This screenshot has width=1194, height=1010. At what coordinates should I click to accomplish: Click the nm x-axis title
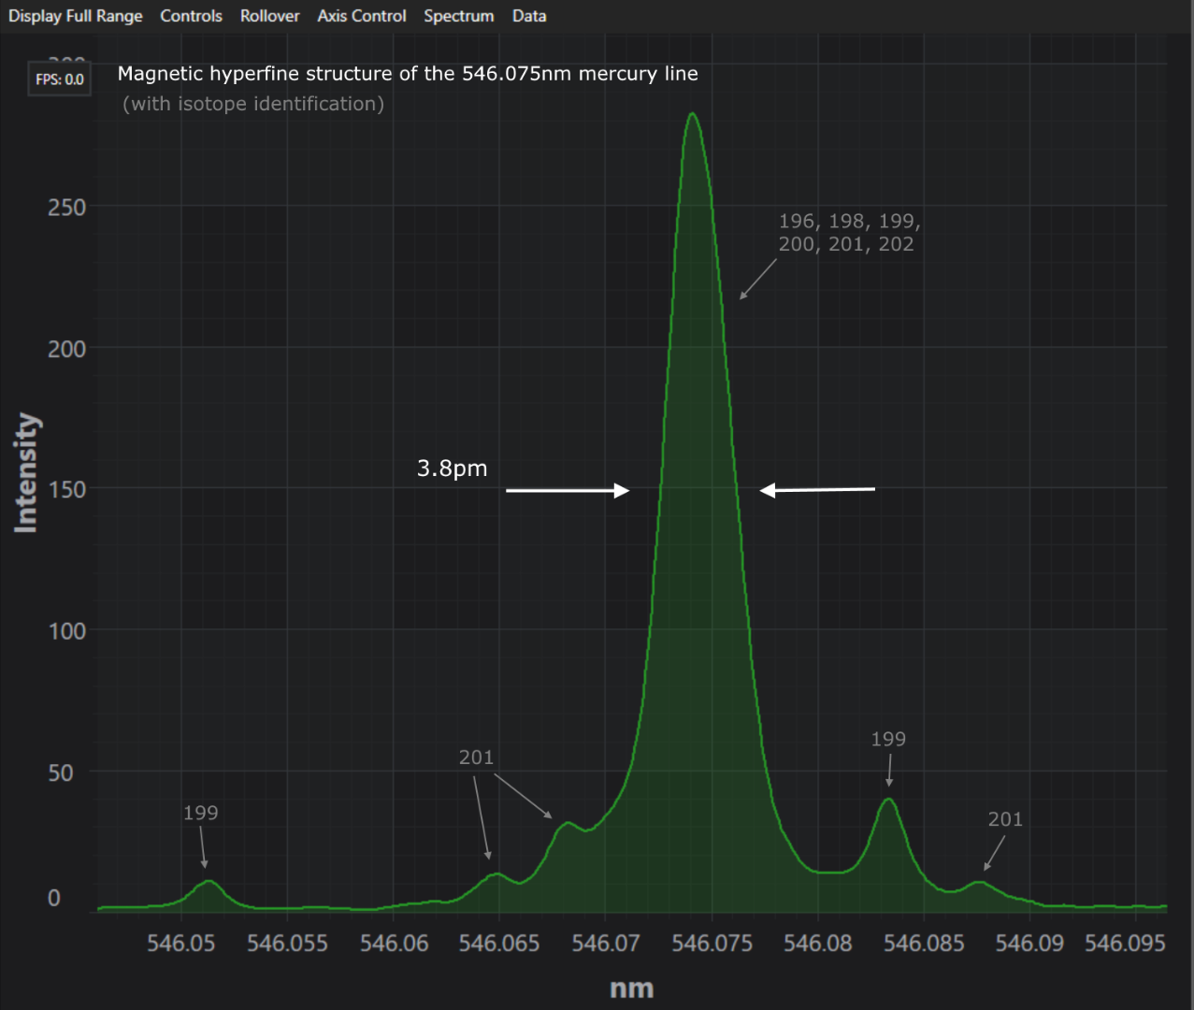631,988
